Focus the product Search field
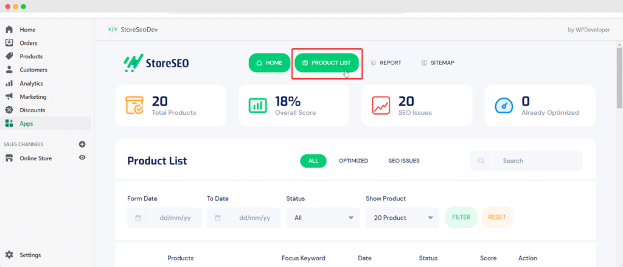 pos(538,161)
